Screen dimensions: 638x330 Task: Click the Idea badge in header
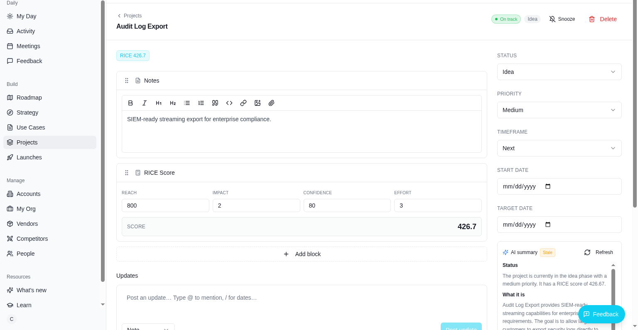532,19
